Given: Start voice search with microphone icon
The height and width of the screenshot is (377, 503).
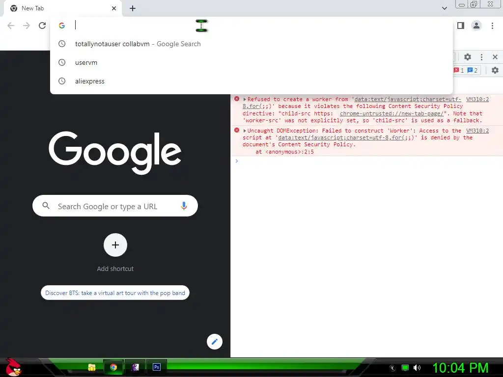Looking at the screenshot, I should [x=184, y=206].
